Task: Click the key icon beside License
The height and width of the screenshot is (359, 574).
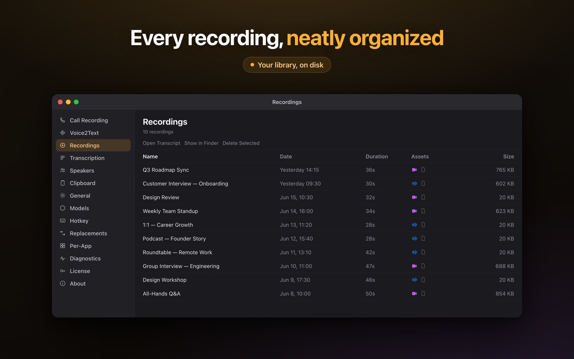Action: pos(63,271)
